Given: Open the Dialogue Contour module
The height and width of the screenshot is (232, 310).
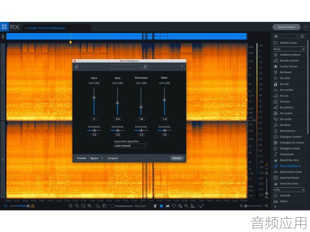Looking at the screenshot, I should (x=288, y=136).
